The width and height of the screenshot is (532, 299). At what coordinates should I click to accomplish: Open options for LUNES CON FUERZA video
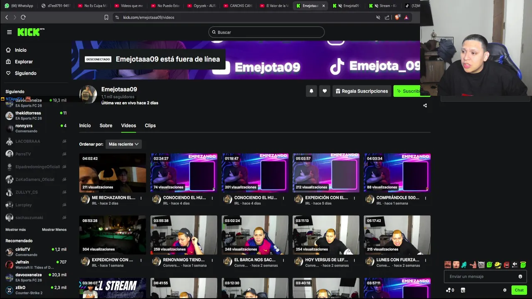(x=426, y=260)
